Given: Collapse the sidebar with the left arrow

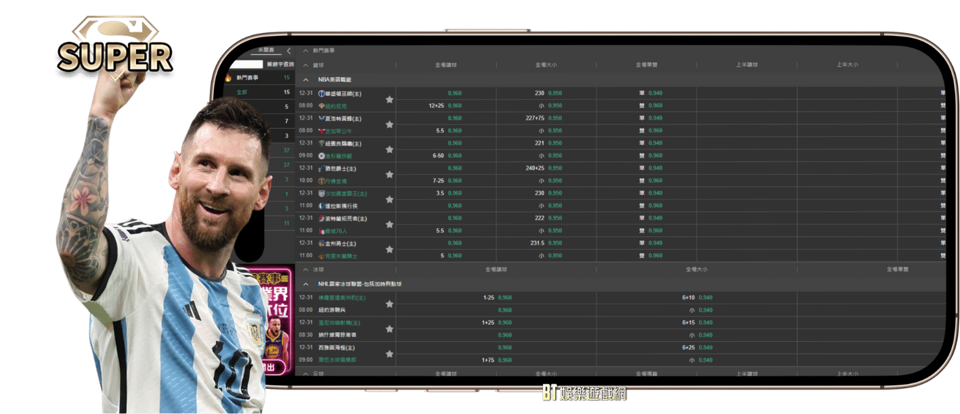Looking at the screenshot, I should [288, 51].
